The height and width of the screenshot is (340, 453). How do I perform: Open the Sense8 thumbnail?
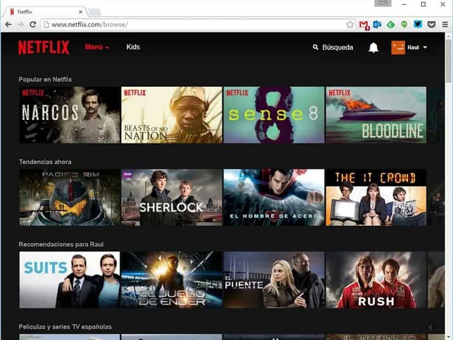tap(274, 115)
